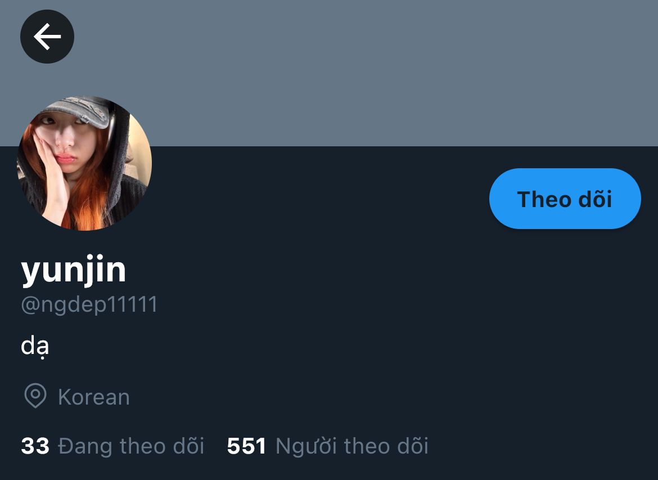Click the following count number 33

[x=35, y=446]
